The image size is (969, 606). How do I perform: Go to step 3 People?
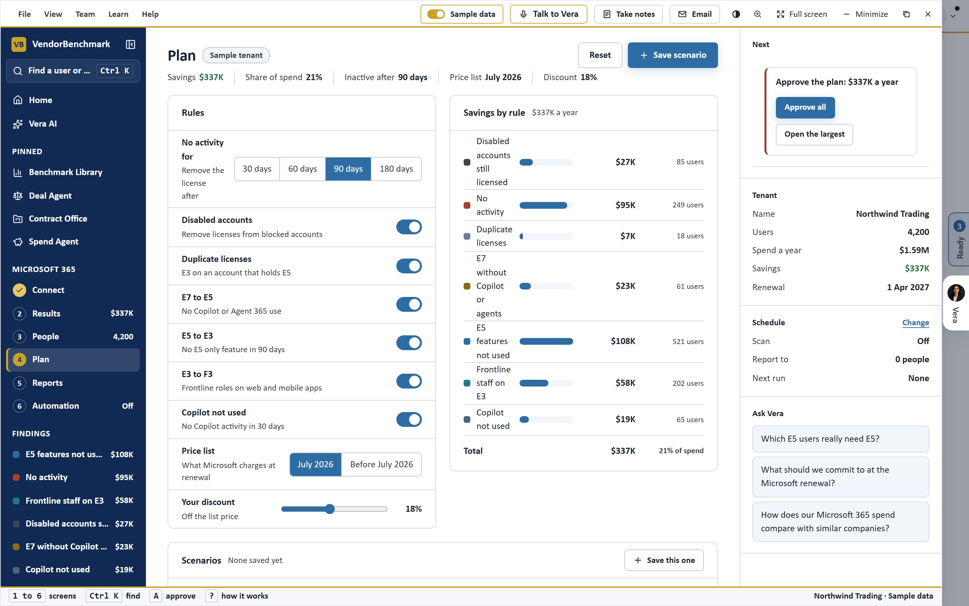coord(73,337)
